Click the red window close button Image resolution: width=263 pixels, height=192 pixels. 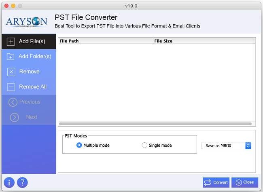[x=6, y=6]
